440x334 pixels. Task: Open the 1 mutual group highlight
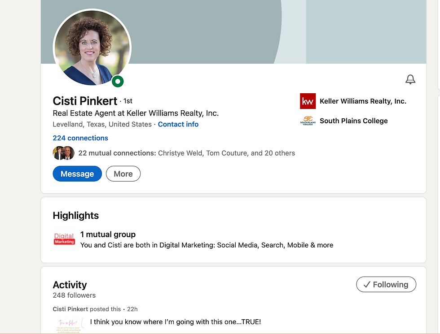click(108, 234)
